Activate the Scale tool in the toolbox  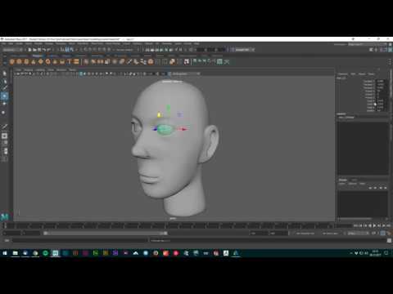pyautogui.click(x=4, y=112)
